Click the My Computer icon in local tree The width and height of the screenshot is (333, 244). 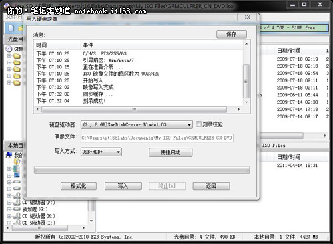[x=9, y=154]
